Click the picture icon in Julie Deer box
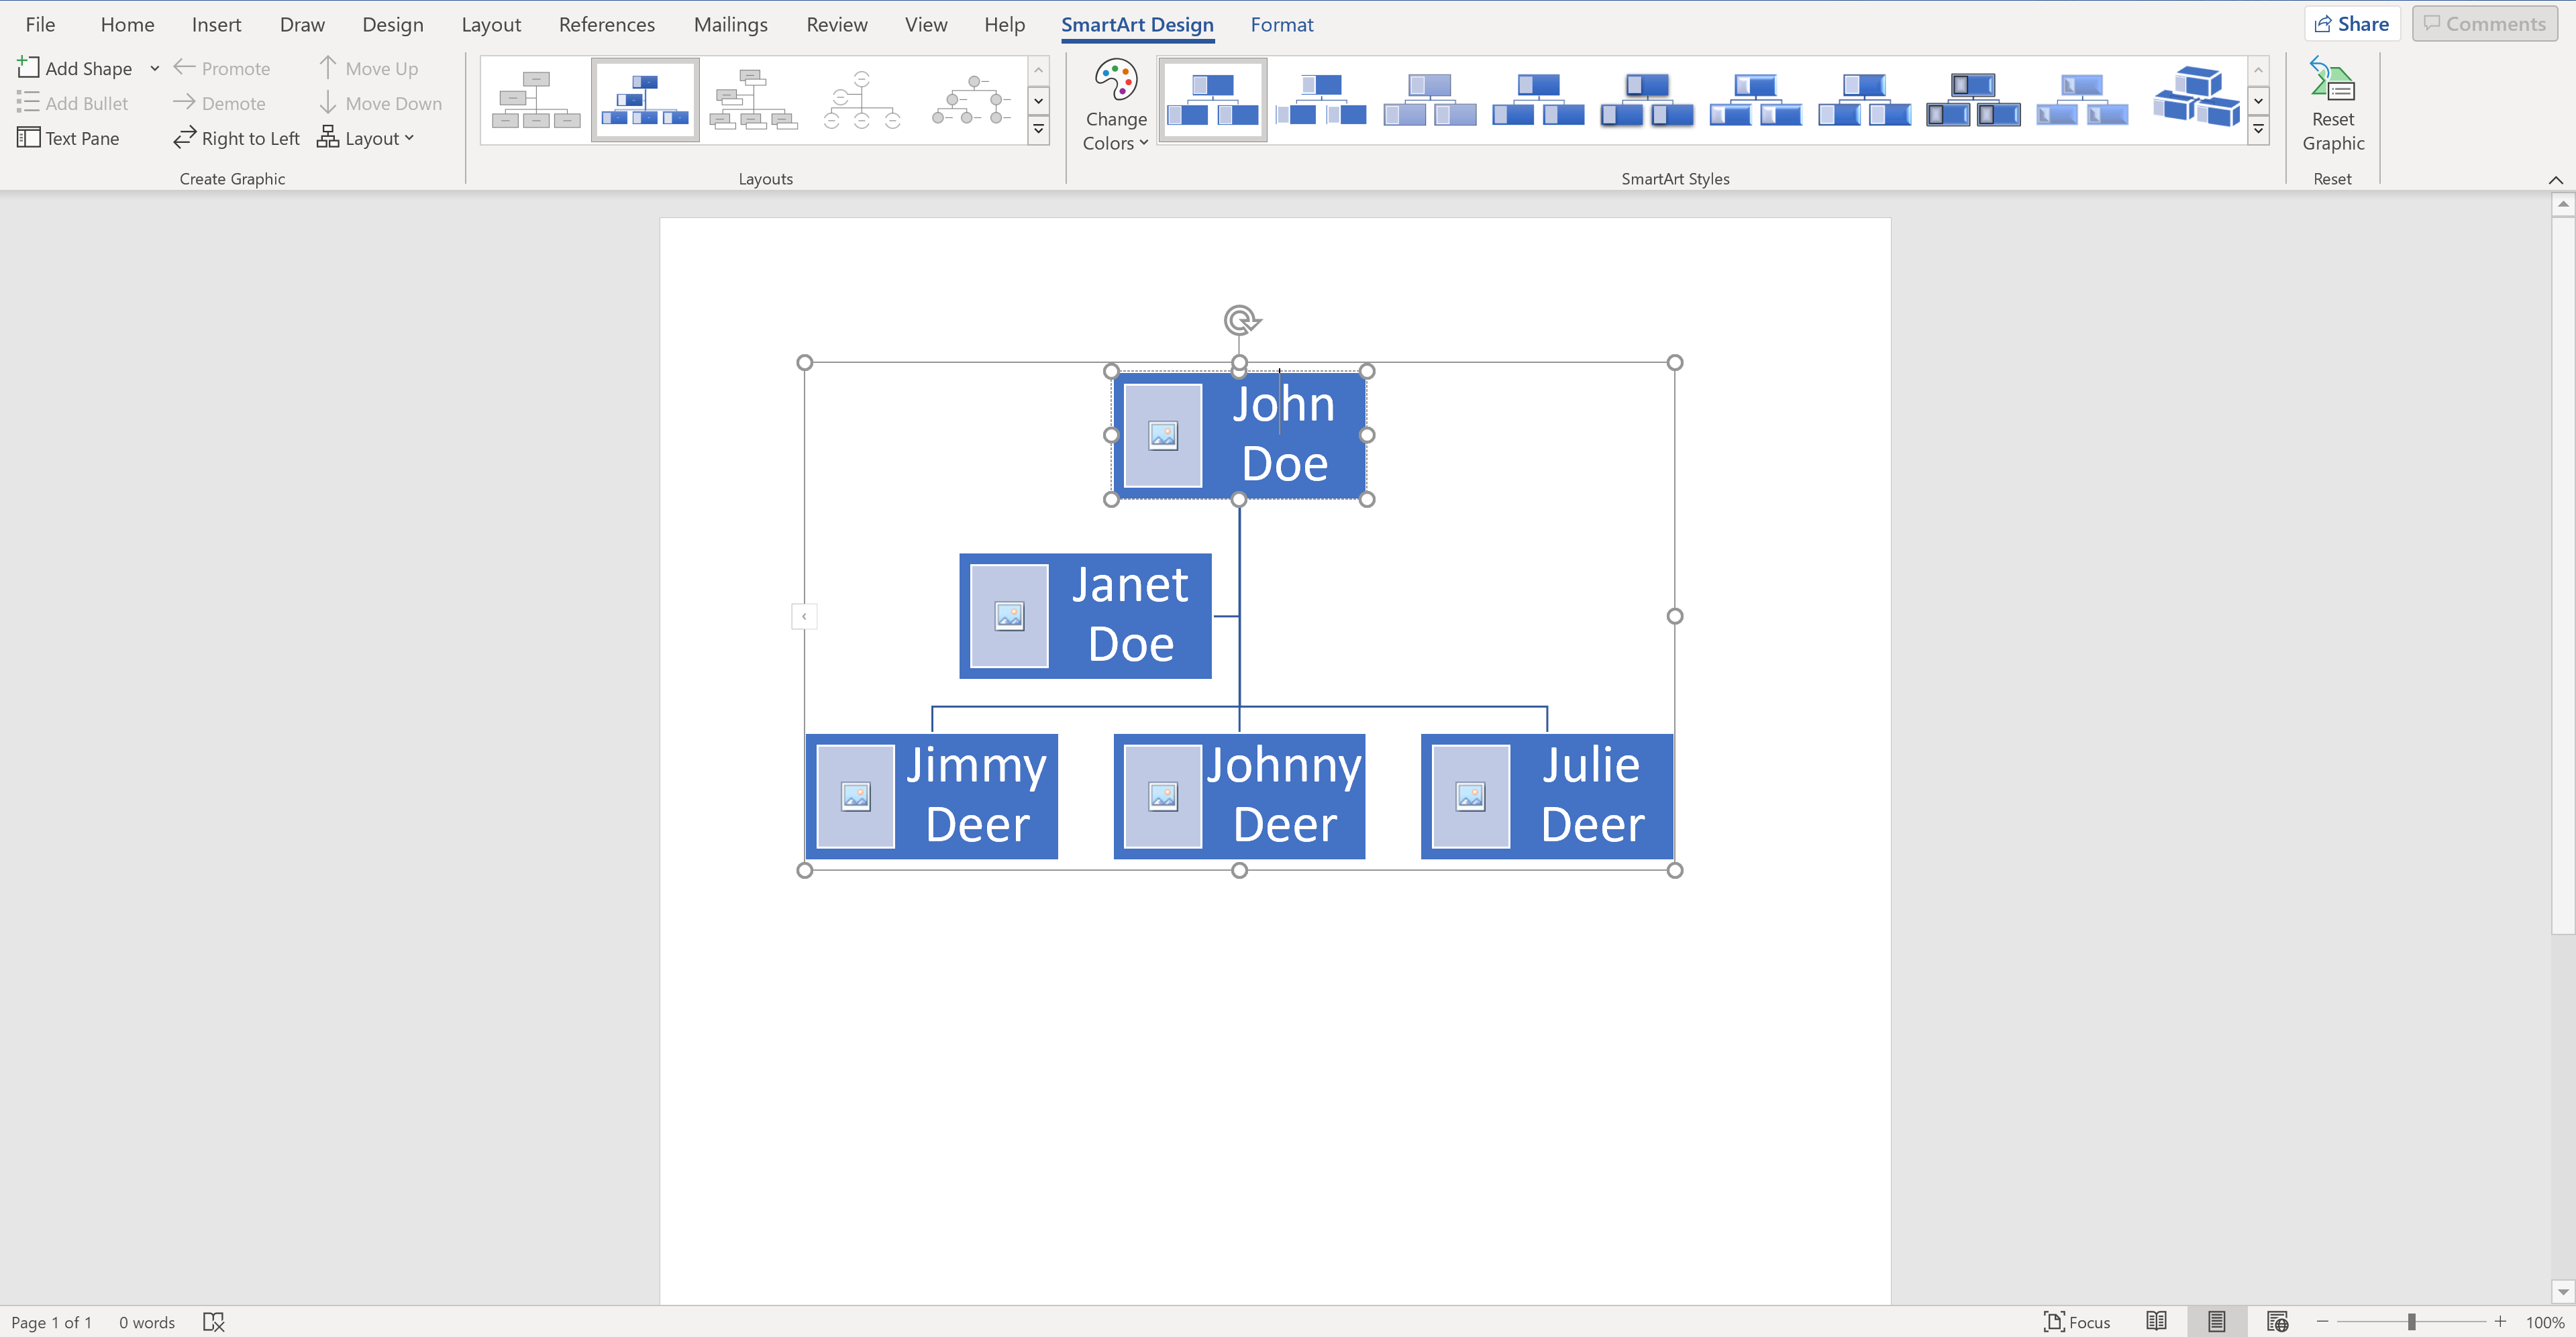The width and height of the screenshot is (2576, 1337). [1470, 796]
